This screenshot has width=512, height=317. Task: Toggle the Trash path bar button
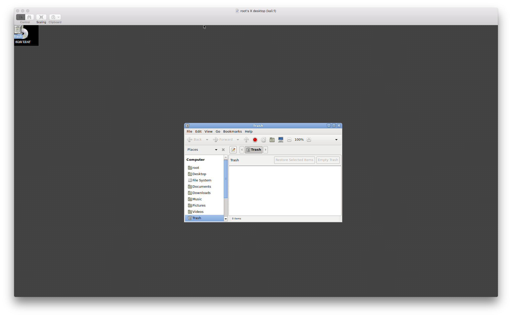tap(254, 150)
